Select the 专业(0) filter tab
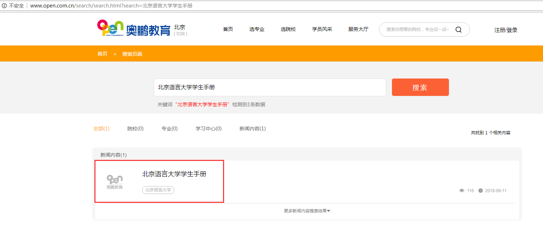The width and height of the screenshot is (543, 227). pos(169,129)
